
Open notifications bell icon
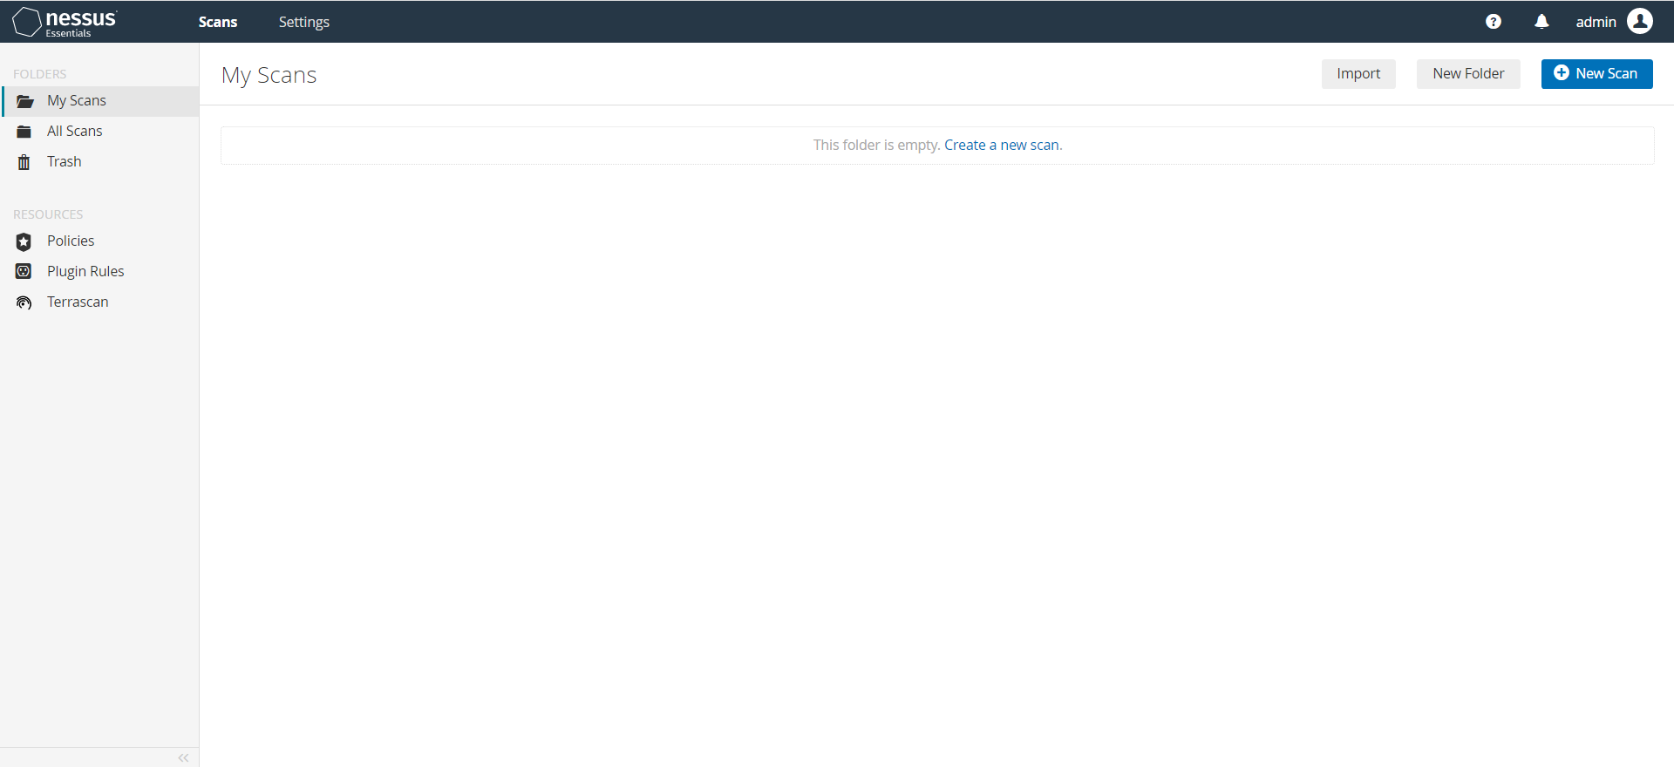1541,22
